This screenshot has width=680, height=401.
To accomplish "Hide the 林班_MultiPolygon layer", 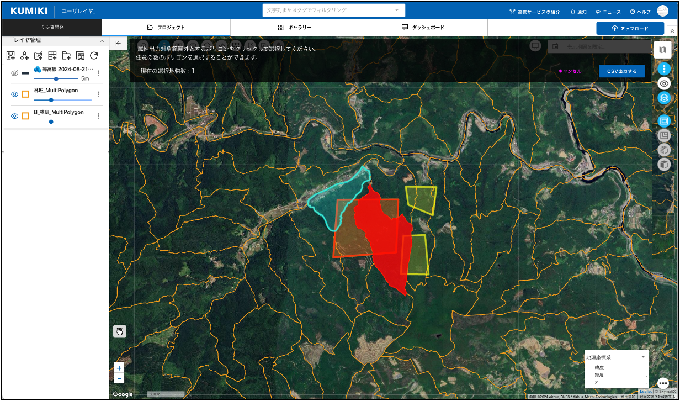I will coord(15,94).
